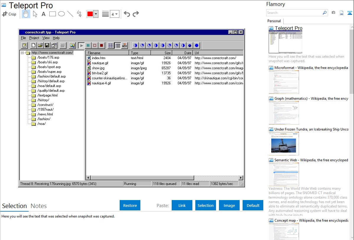The height and width of the screenshot is (240, 354).
Task: Select the Crop tool
Action: pyautogui.click(x=9, y=14)
